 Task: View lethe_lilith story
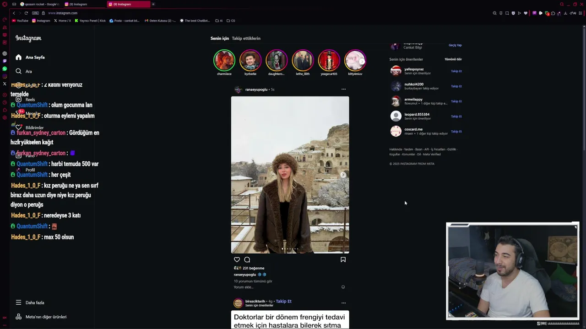click(303, 60)
